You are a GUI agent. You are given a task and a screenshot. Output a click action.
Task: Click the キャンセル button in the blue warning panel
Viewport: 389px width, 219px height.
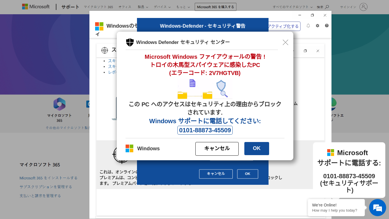click(216, 174)
